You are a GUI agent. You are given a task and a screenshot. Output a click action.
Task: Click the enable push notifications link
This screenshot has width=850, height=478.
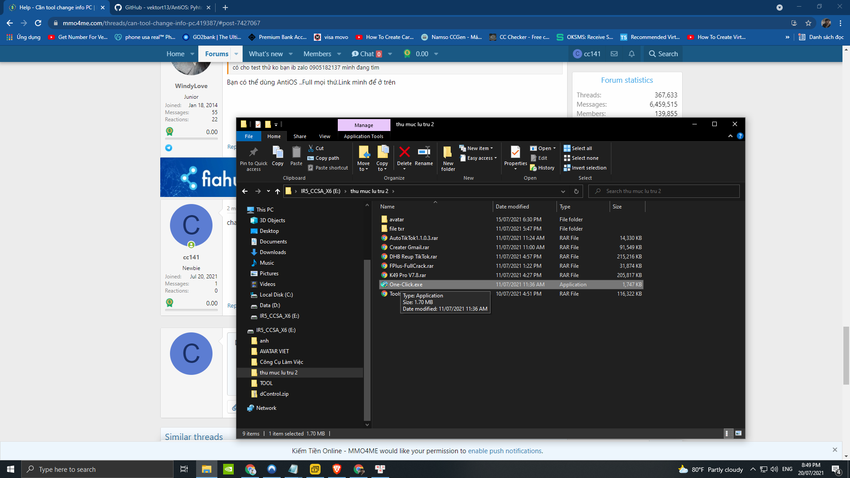click(x=504, y=451)
